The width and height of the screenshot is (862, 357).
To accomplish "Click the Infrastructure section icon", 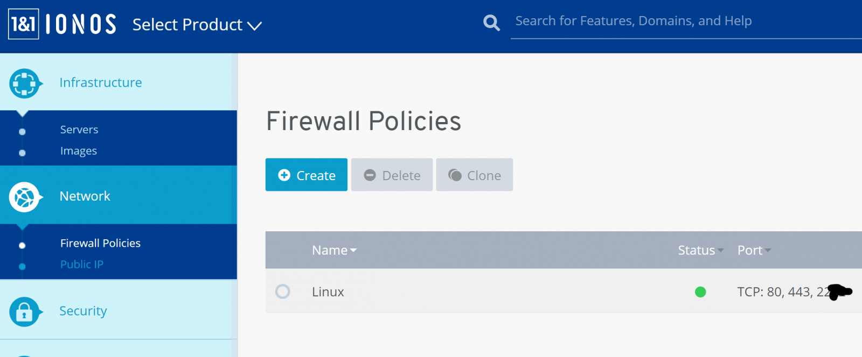I will point(24,83).
